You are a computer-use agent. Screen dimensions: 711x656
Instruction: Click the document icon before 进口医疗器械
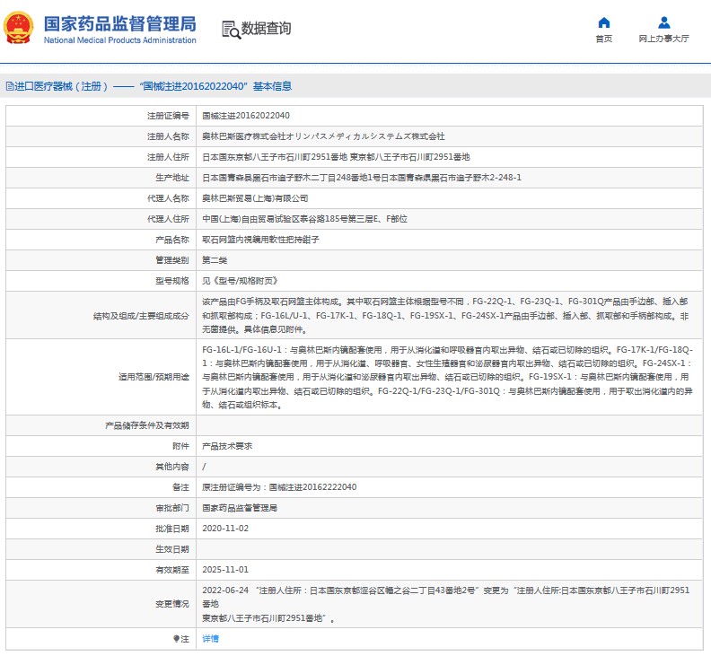coord(10,86)
